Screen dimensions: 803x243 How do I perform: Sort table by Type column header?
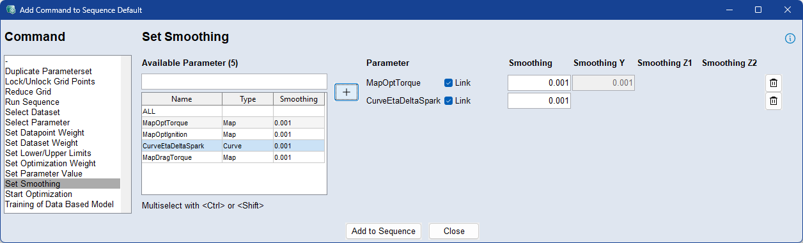click(247, 99)
